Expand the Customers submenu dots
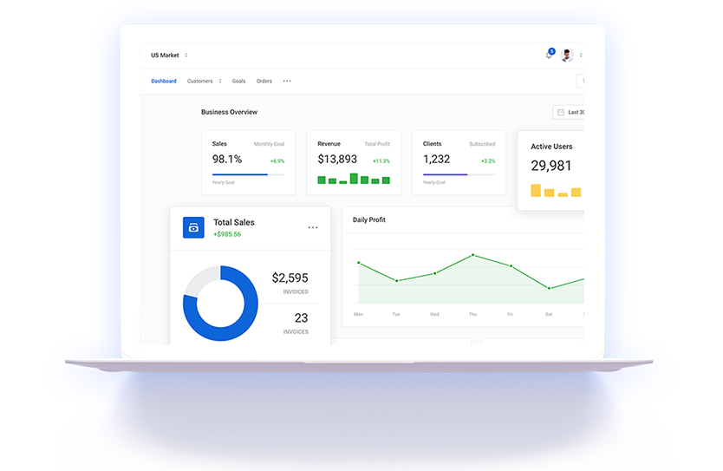 click(220, 82)
